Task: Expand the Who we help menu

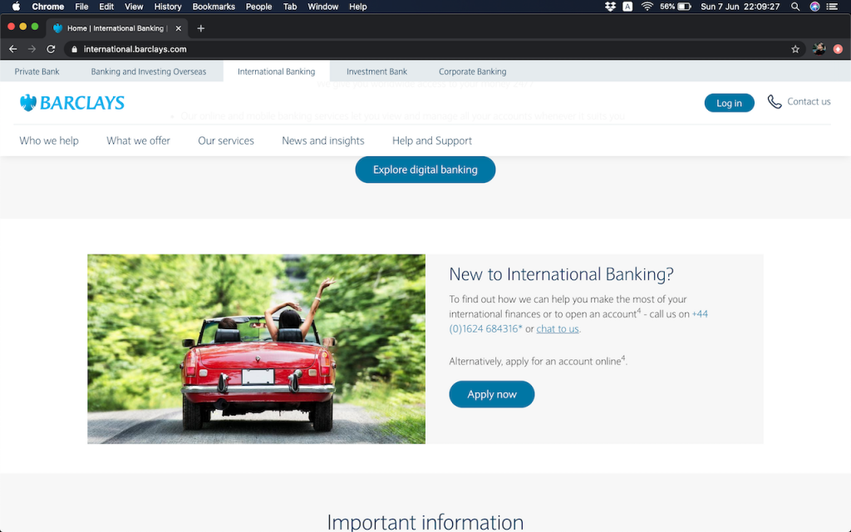Action: click(x=49, y=140)
